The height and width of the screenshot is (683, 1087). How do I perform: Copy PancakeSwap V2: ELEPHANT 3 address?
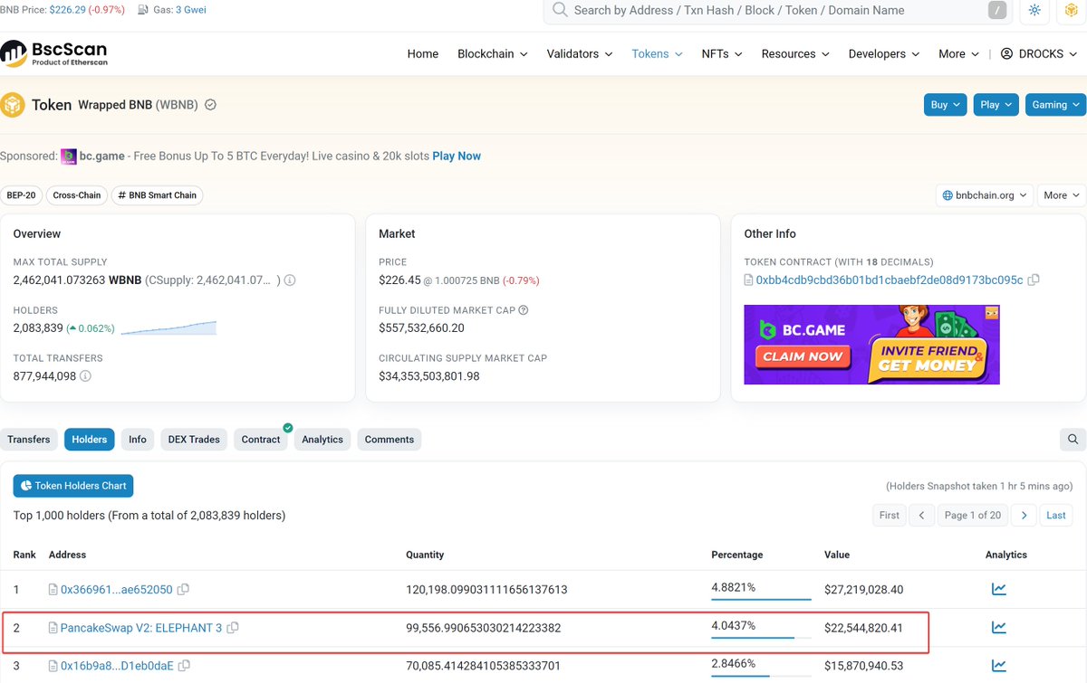[x=233, y=628]
